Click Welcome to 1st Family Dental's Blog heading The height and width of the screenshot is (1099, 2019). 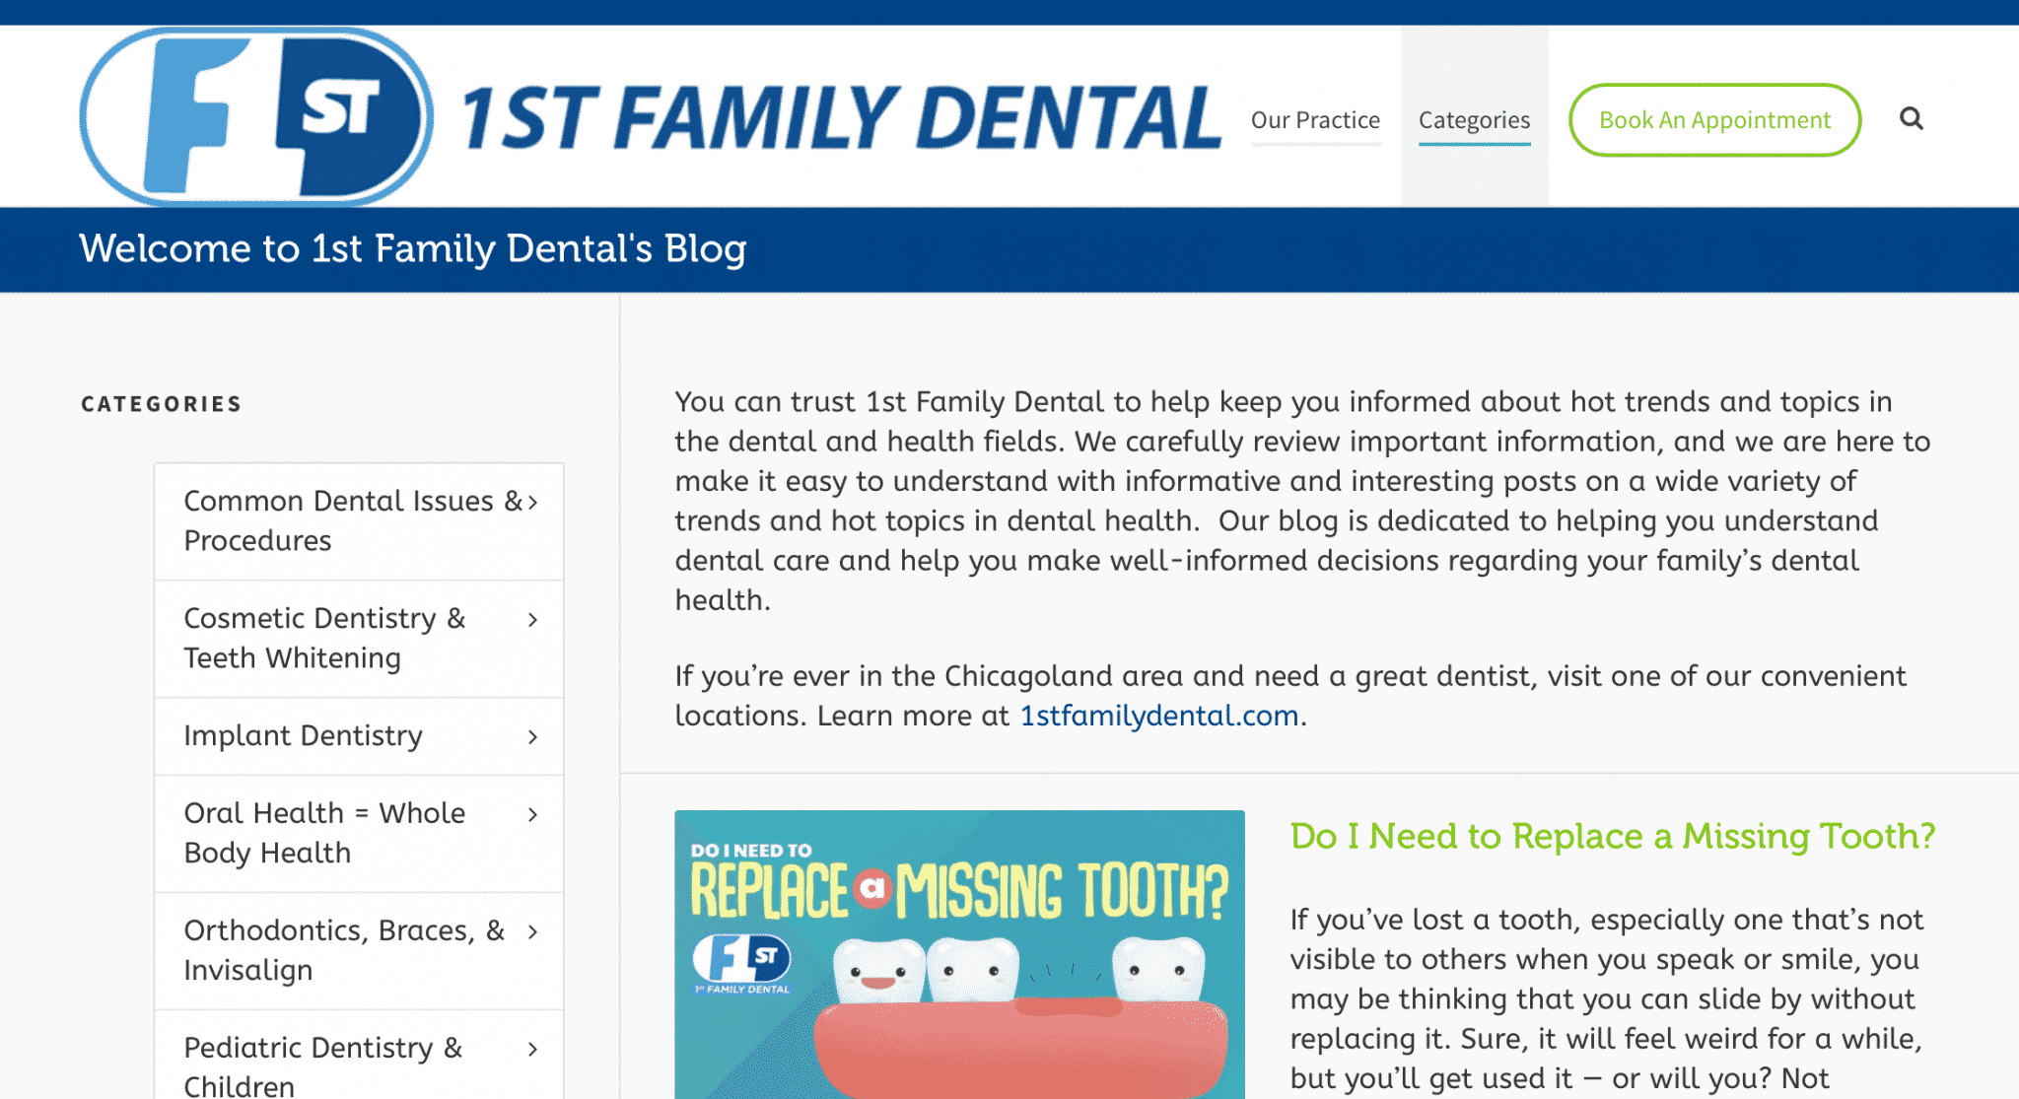pyautogui.click(x=413, y=248)
